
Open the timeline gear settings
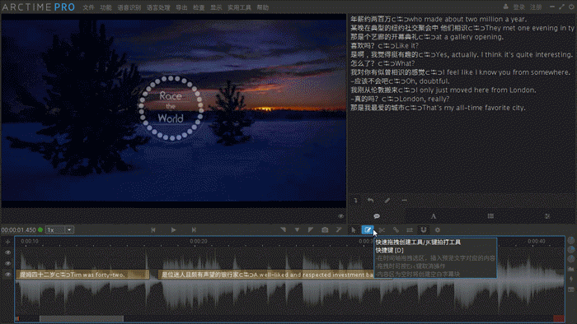pyautogui.click(x=438, y=230)
